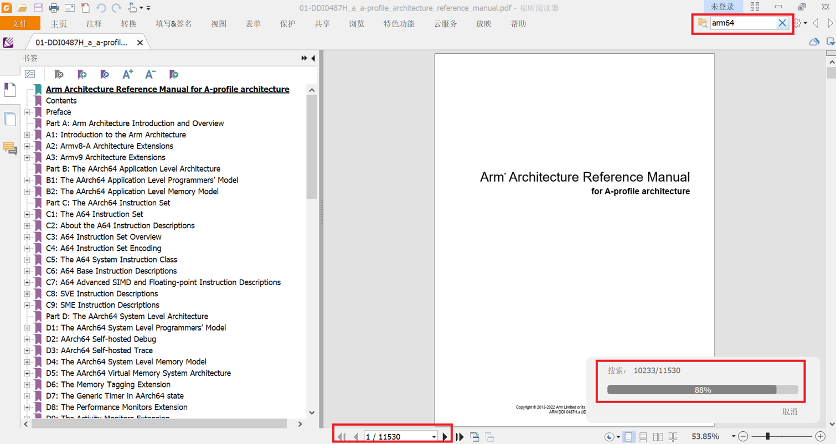Image resolution: width=836 pixels, height=444 pixels.
Task: Expand the C8: SVE Instruction Descriptions bookmark
Action: click(28, 293)
